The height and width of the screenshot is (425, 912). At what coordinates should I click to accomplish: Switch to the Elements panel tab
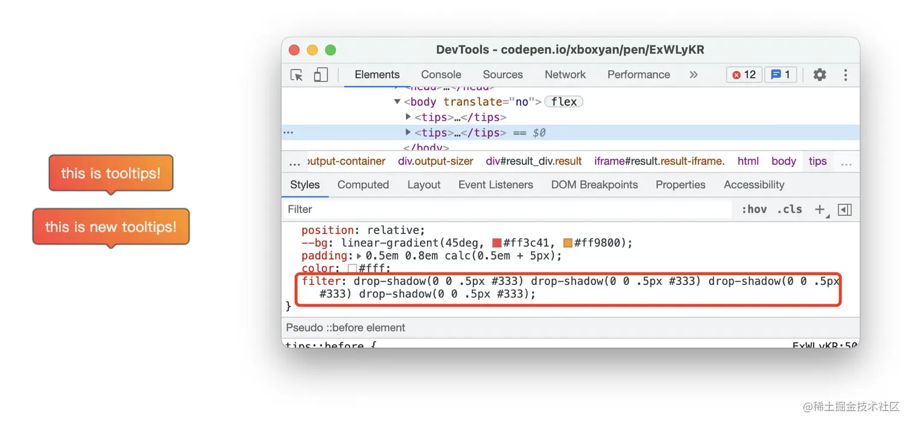pyautogui.click(x=377, y=75)
